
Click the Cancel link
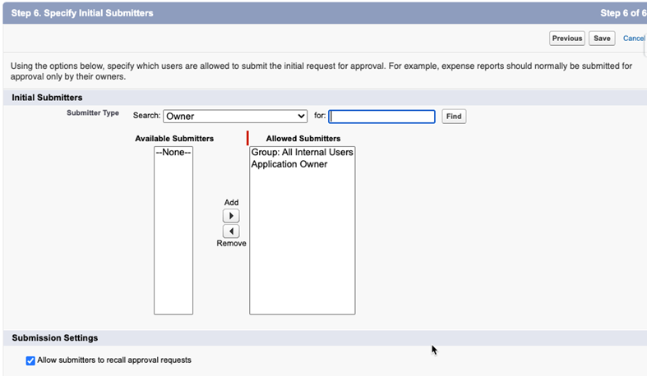coord(633,39)
